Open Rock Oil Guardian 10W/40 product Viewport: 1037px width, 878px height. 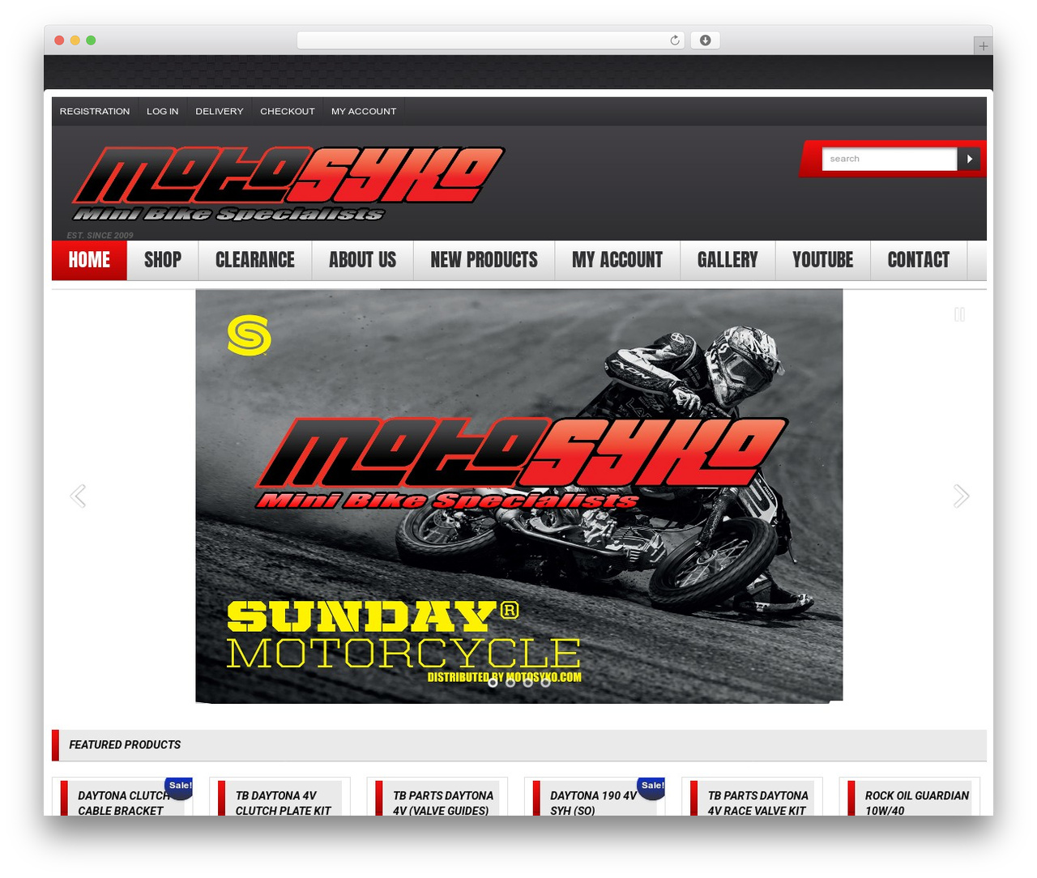[x=917, y=803]
